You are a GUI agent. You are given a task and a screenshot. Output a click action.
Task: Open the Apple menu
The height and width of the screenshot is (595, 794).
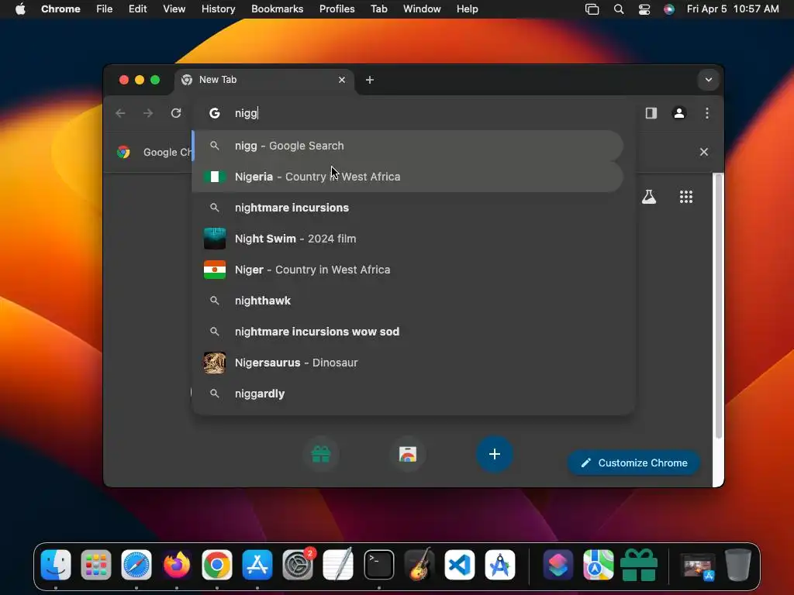(x=20, y=9)
